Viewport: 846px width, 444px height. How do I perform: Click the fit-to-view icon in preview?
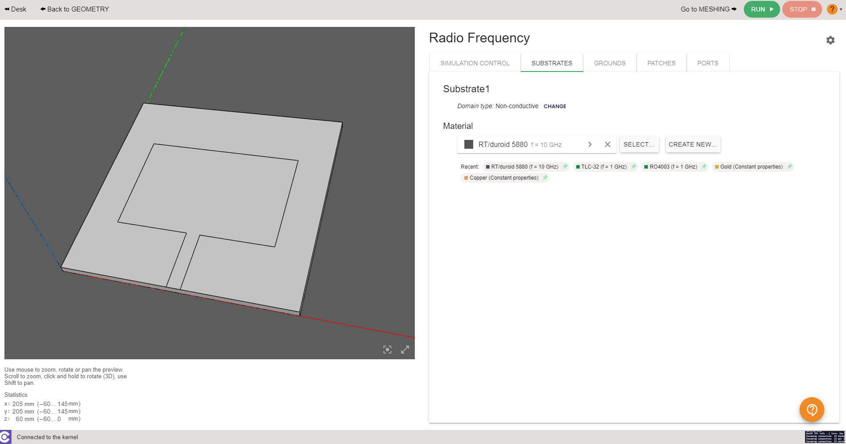pyautogui.click(x=387, y=350)
